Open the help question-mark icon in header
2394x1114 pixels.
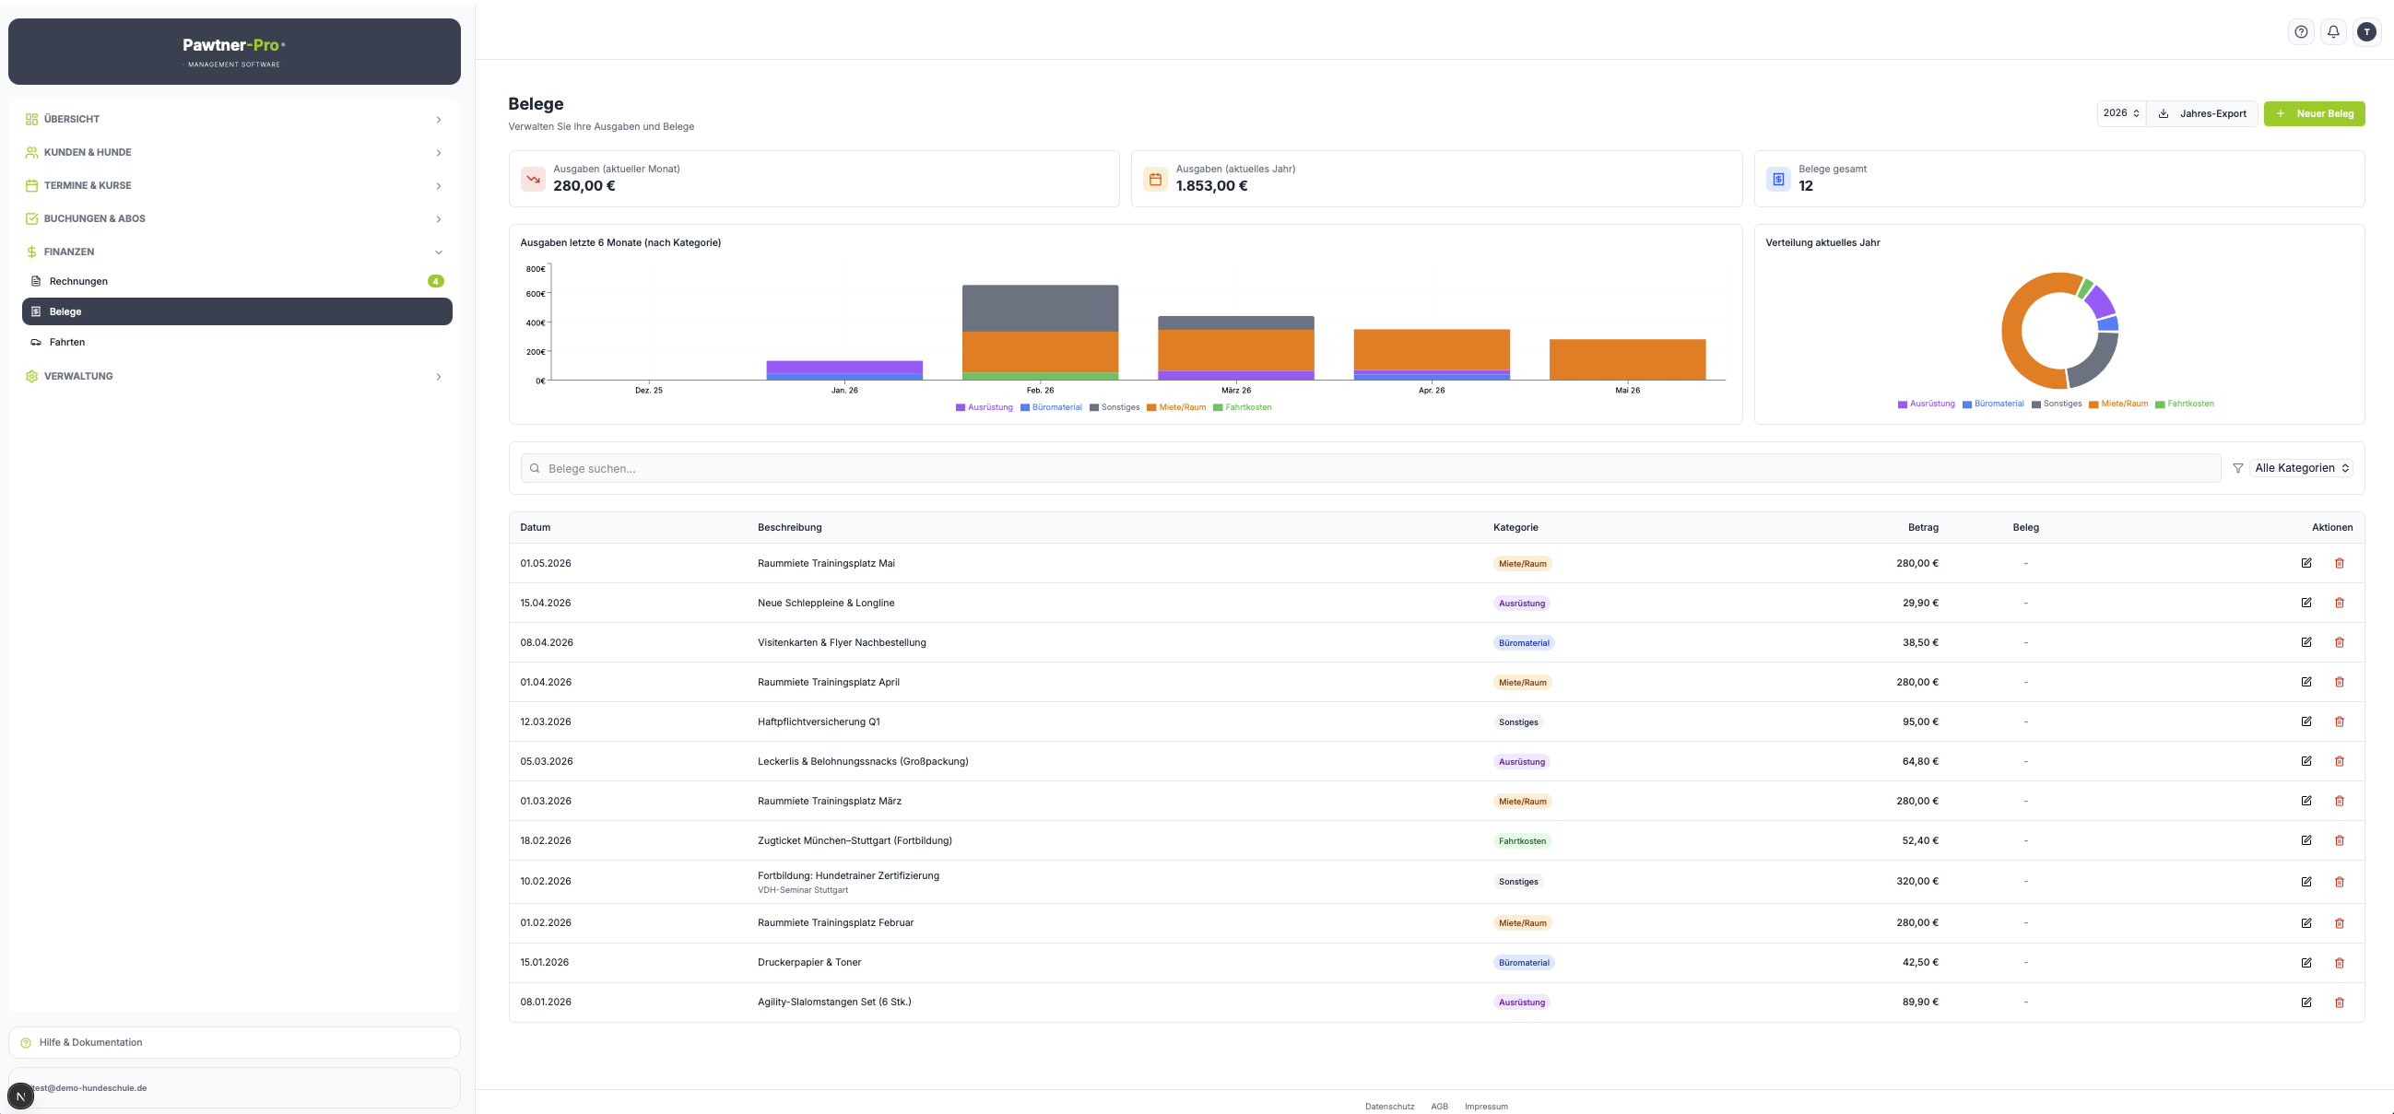(2301, 31)
